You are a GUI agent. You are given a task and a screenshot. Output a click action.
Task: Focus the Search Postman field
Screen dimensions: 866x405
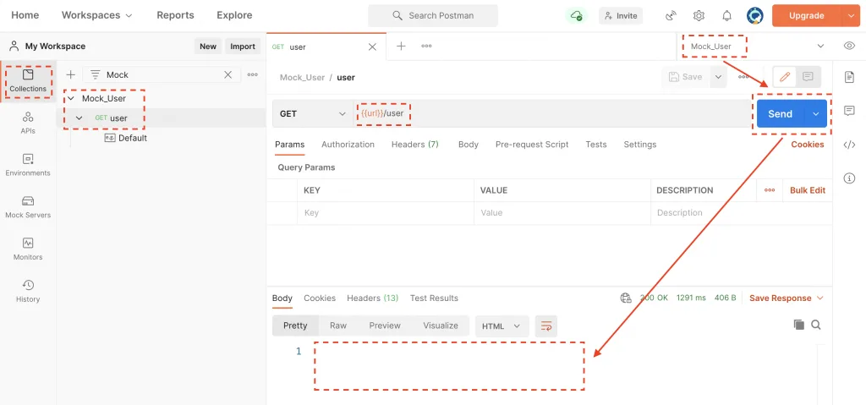[x=433, y=15]
